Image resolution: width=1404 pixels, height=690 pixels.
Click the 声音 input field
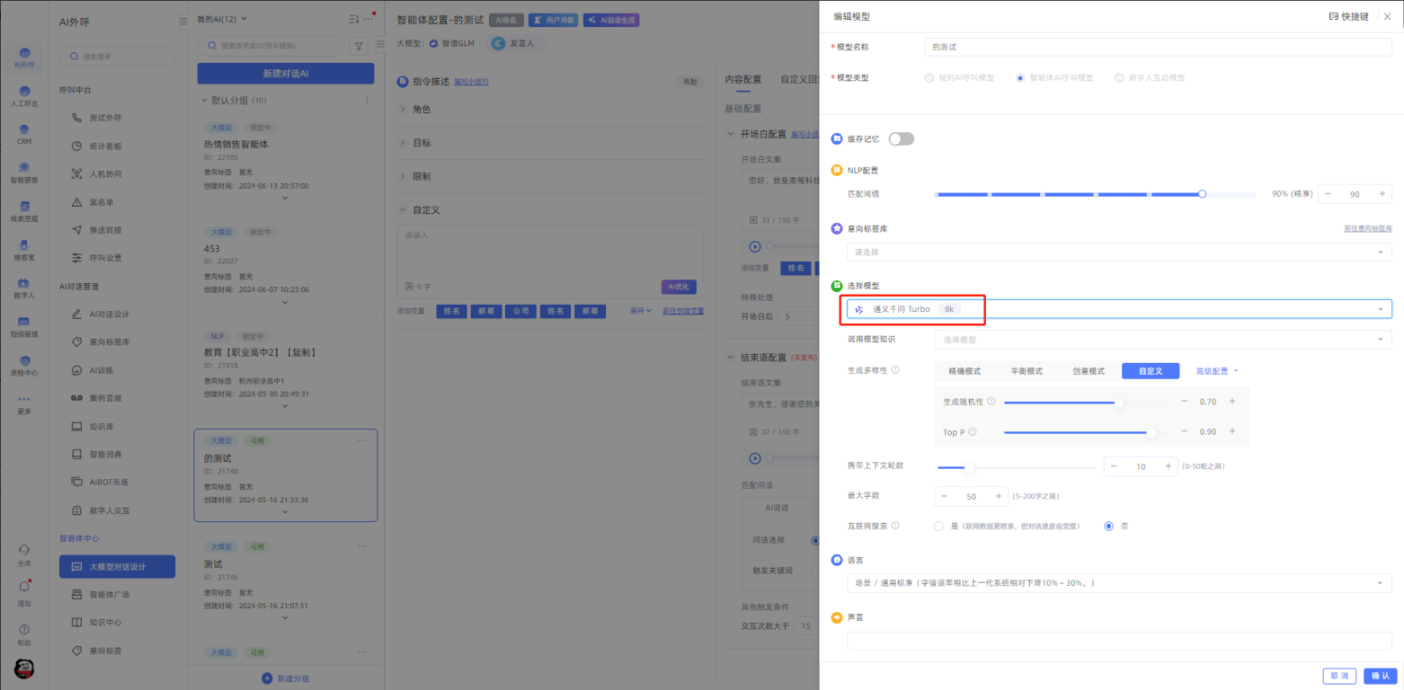point(1119,641)
